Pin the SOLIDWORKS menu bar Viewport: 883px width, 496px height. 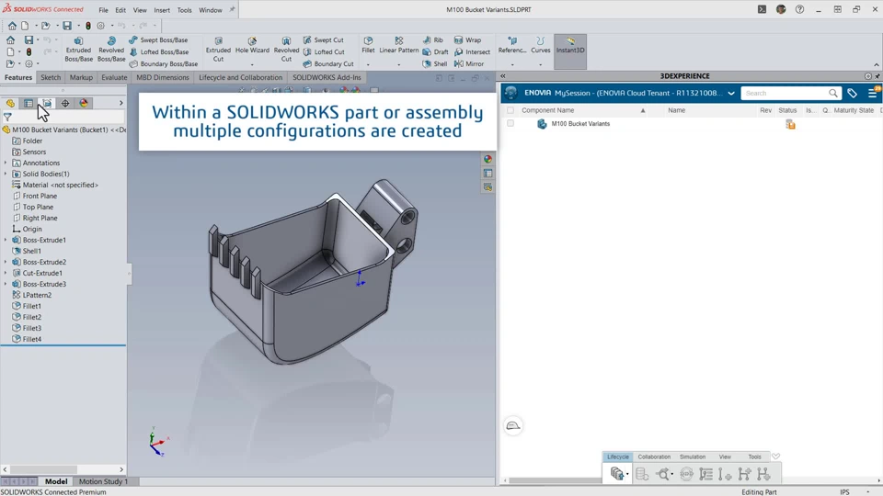(x=232, y=9)
